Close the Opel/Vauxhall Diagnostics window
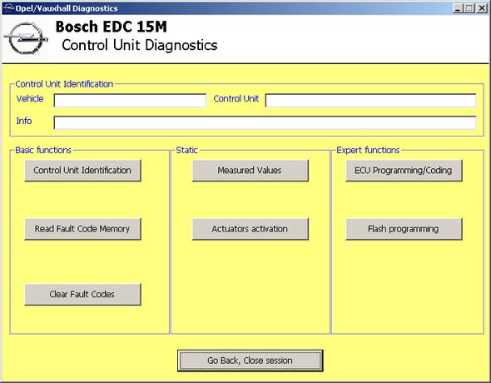 [x=482, y=8]
